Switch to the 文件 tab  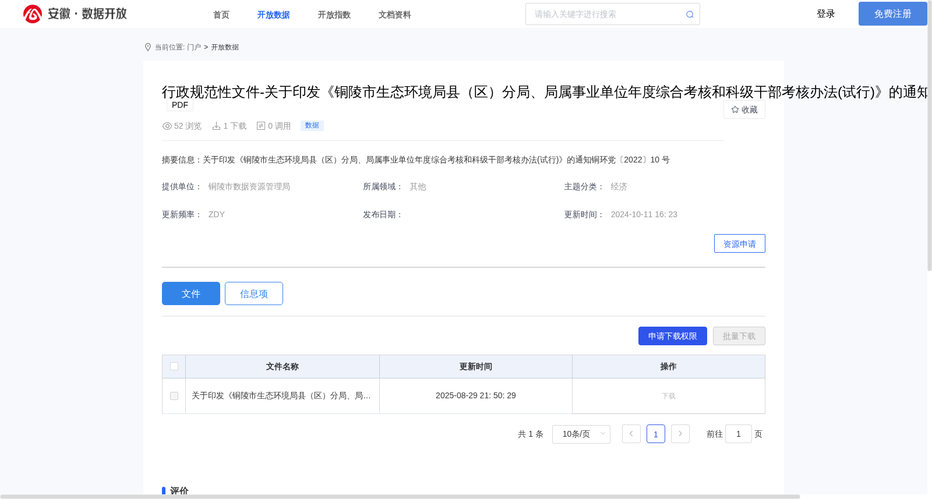191,293
